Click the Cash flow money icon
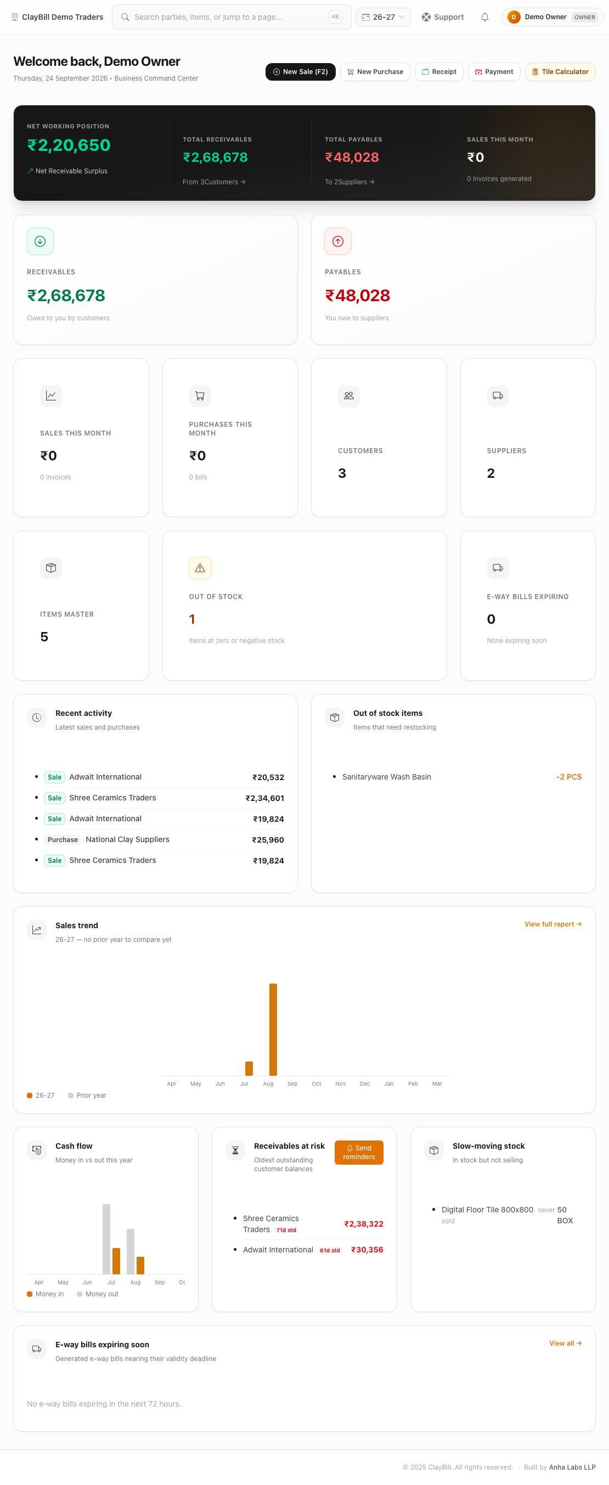609x1485 pixels. coord(37,1150)
